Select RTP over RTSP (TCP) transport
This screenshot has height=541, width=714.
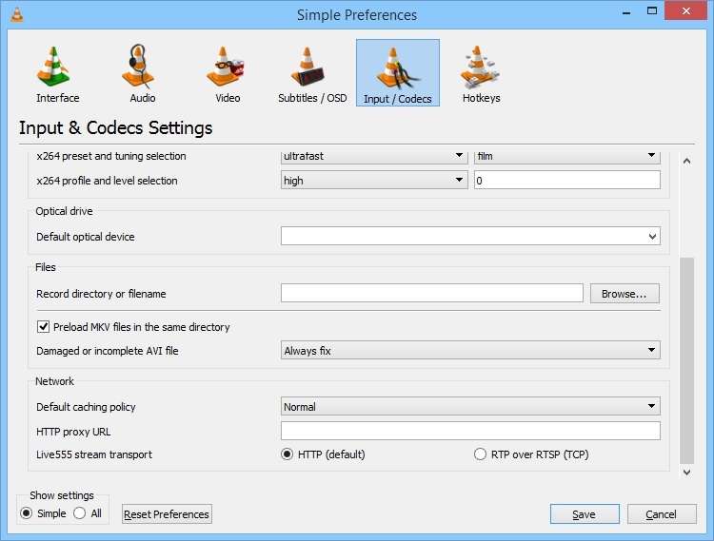click(x=480, y=454)
